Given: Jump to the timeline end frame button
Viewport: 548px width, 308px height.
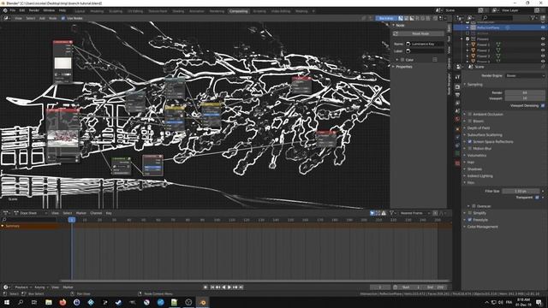Looking at the screenshot, I should point(241,287).
